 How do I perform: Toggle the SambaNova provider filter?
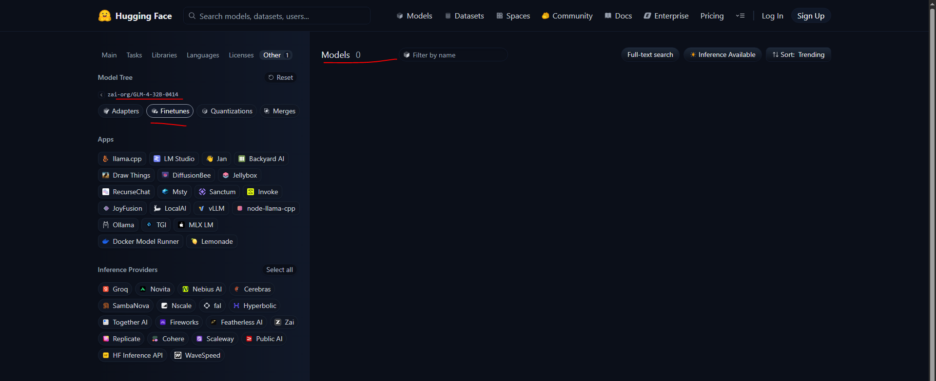pyautogui.click(x=126, y=306)
